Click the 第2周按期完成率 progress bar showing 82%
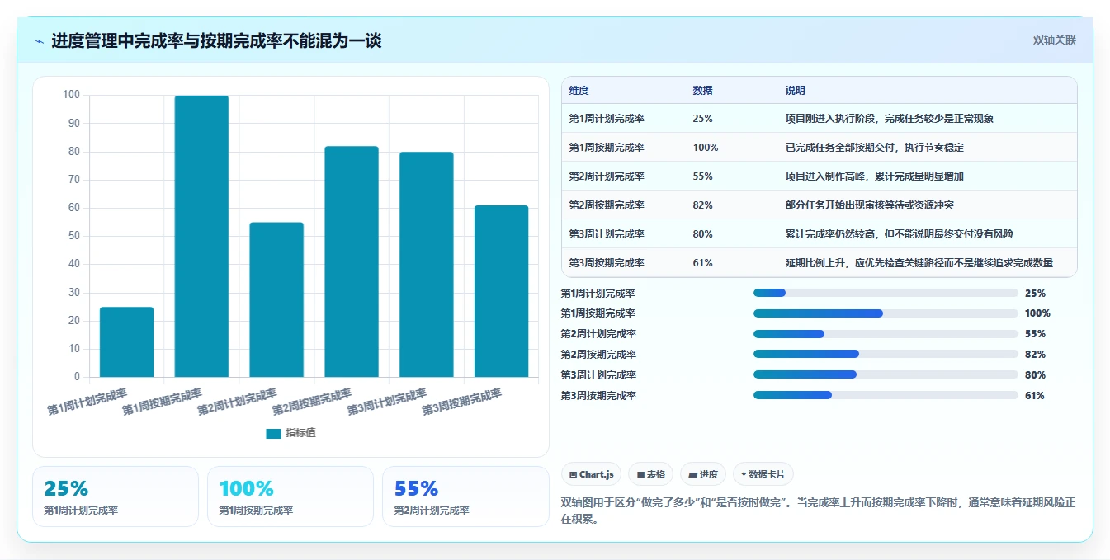Image resolution: width=1110 pixels, height=560 pixels. 886,354
